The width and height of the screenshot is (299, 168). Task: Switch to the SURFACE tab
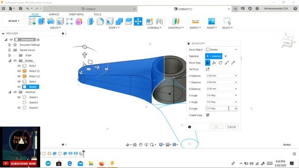click(54, 14)
